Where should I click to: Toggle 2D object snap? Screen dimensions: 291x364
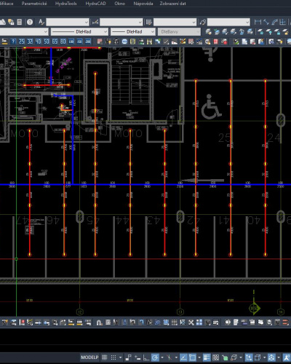tap(192, 357)
